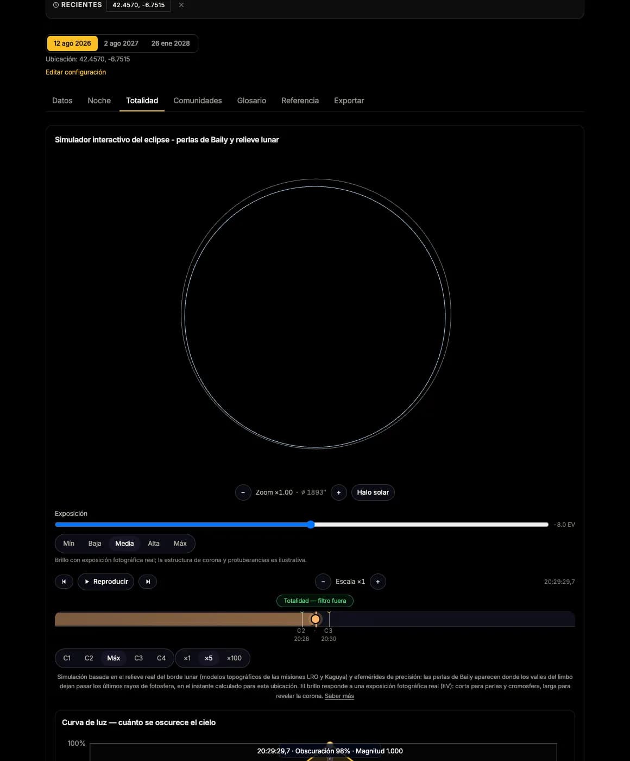Screen dimensions: 630x761
Task: Open the Saber más link
Action: (339, 696)
